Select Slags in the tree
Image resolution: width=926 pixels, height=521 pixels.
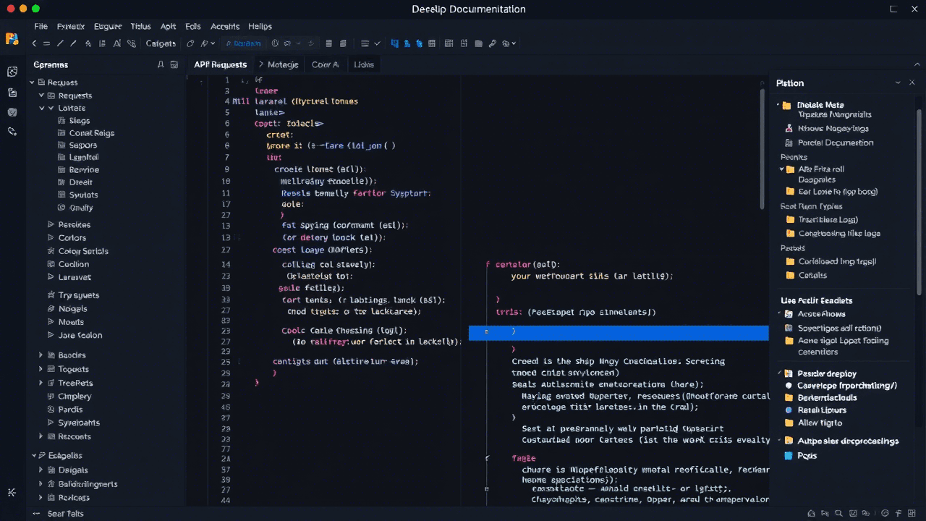80,121
